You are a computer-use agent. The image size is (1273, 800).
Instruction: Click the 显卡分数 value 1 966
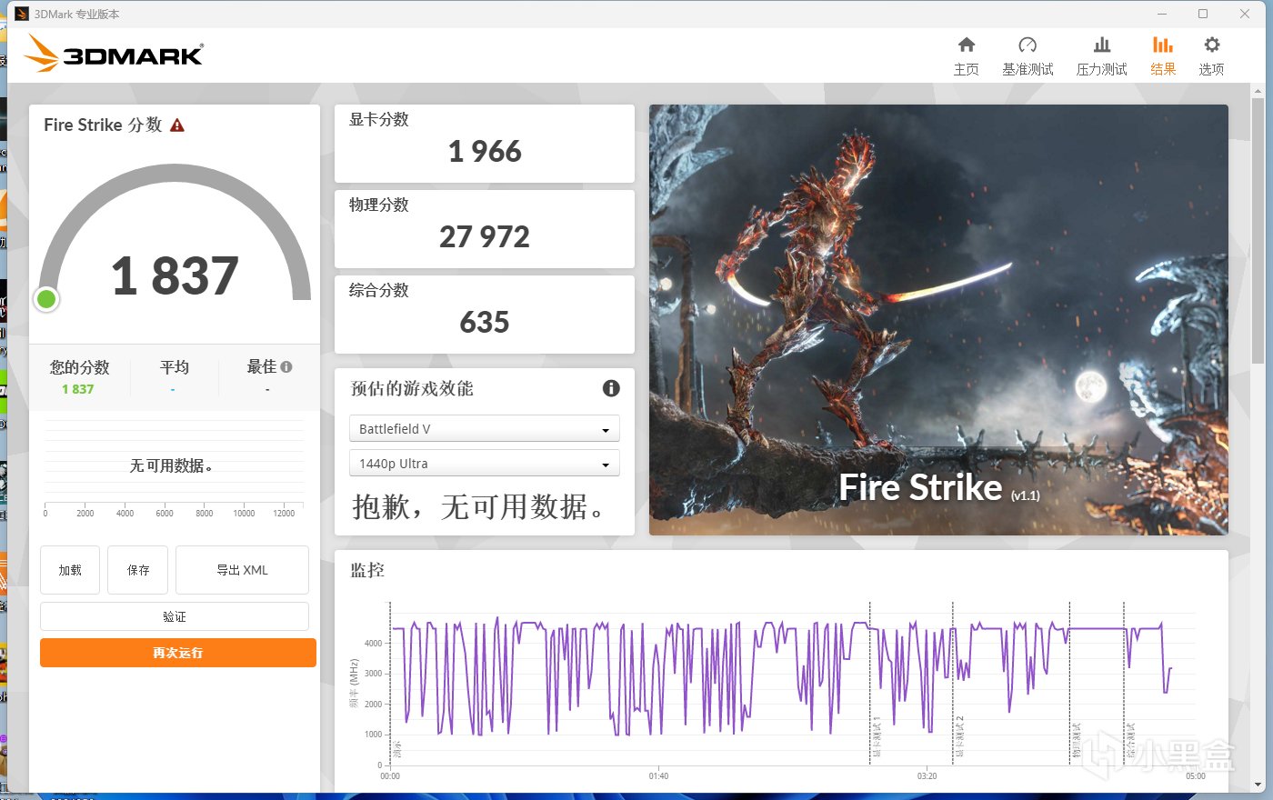tap(485, 151)
